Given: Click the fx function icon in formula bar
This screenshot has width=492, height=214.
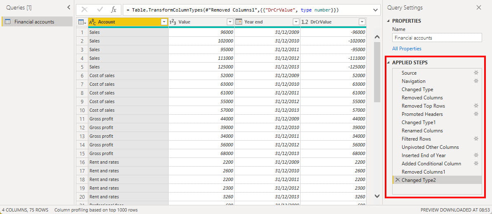Looking at the screenshot, I should pos(114,9).
